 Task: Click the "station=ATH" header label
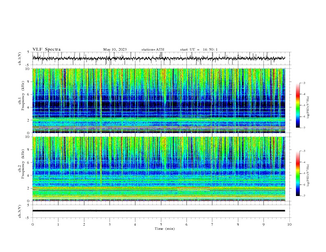point(153,49)
